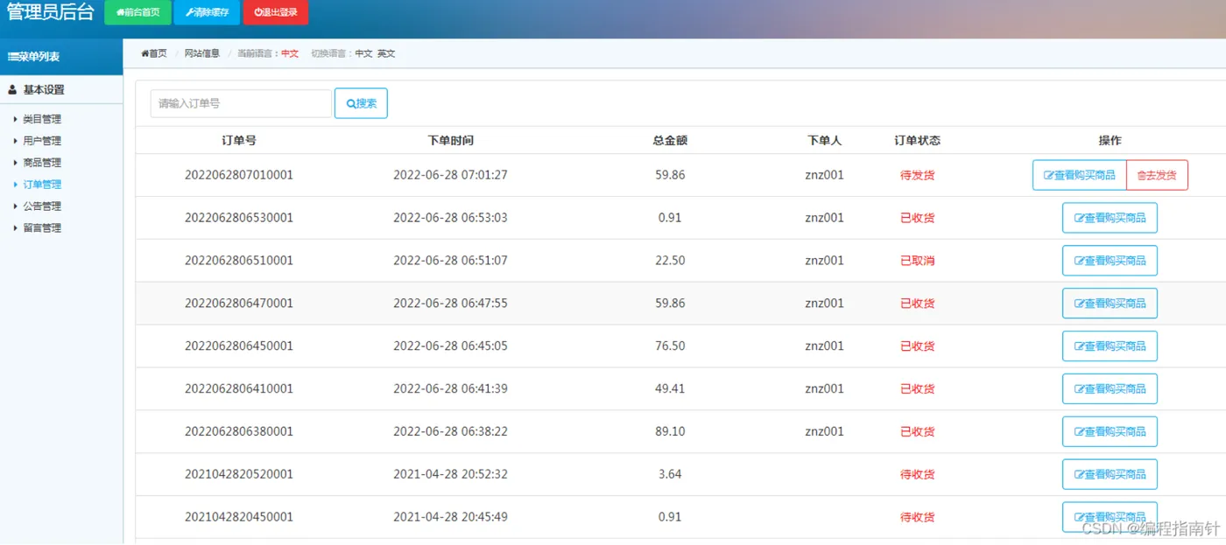View purchased goods for order 2022062806410001
1226x545 pixels.
1110,389
